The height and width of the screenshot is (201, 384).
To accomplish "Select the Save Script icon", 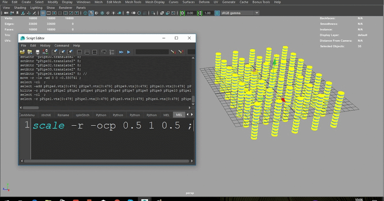I will (38, 52).
